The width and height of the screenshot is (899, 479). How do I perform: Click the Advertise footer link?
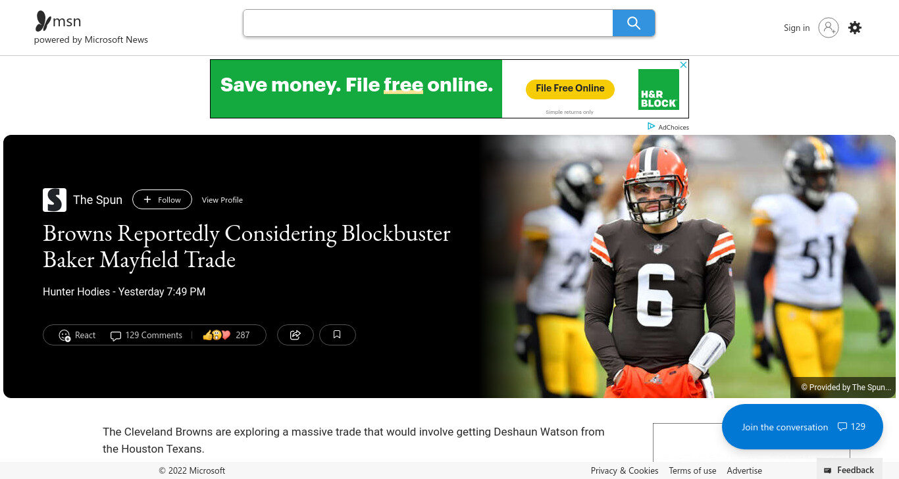point(744,470)
